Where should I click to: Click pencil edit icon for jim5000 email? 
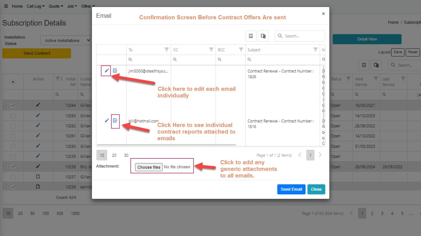[x=106, y=71]
